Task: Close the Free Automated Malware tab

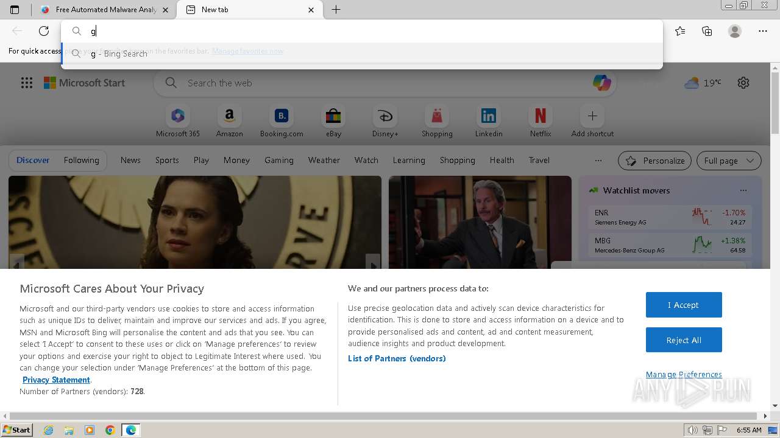Action: tap(165, 10)
